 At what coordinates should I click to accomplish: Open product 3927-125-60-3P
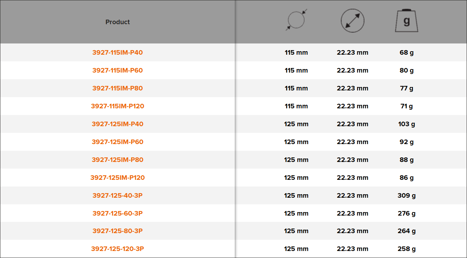point(118,213)
